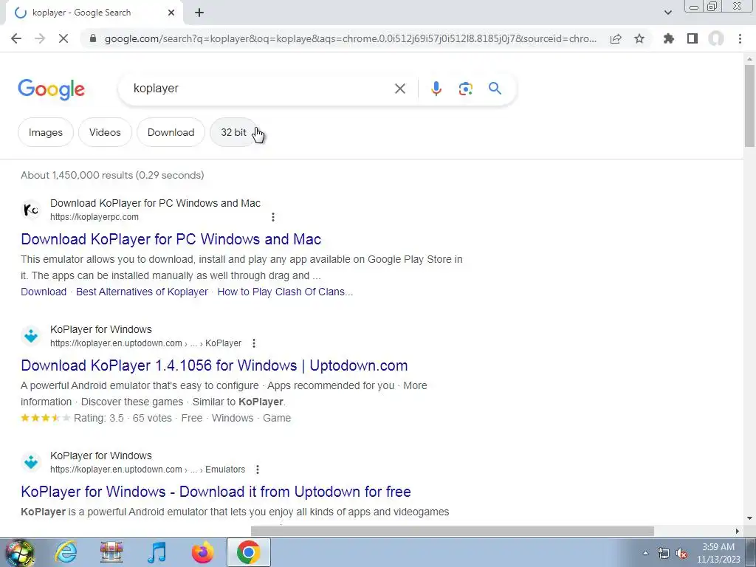Click the koplayerpc.com favicon
Viewport: 756px width, 567px height.
click(x=31, y=210)
